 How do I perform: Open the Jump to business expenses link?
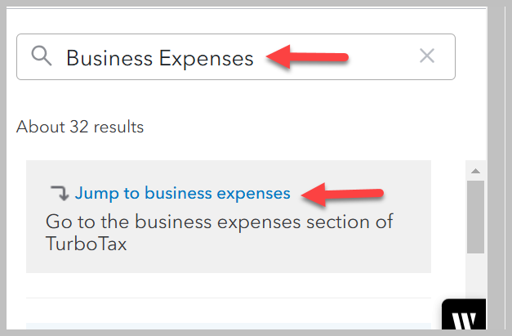pyautogui.click(x=183, y=193)
